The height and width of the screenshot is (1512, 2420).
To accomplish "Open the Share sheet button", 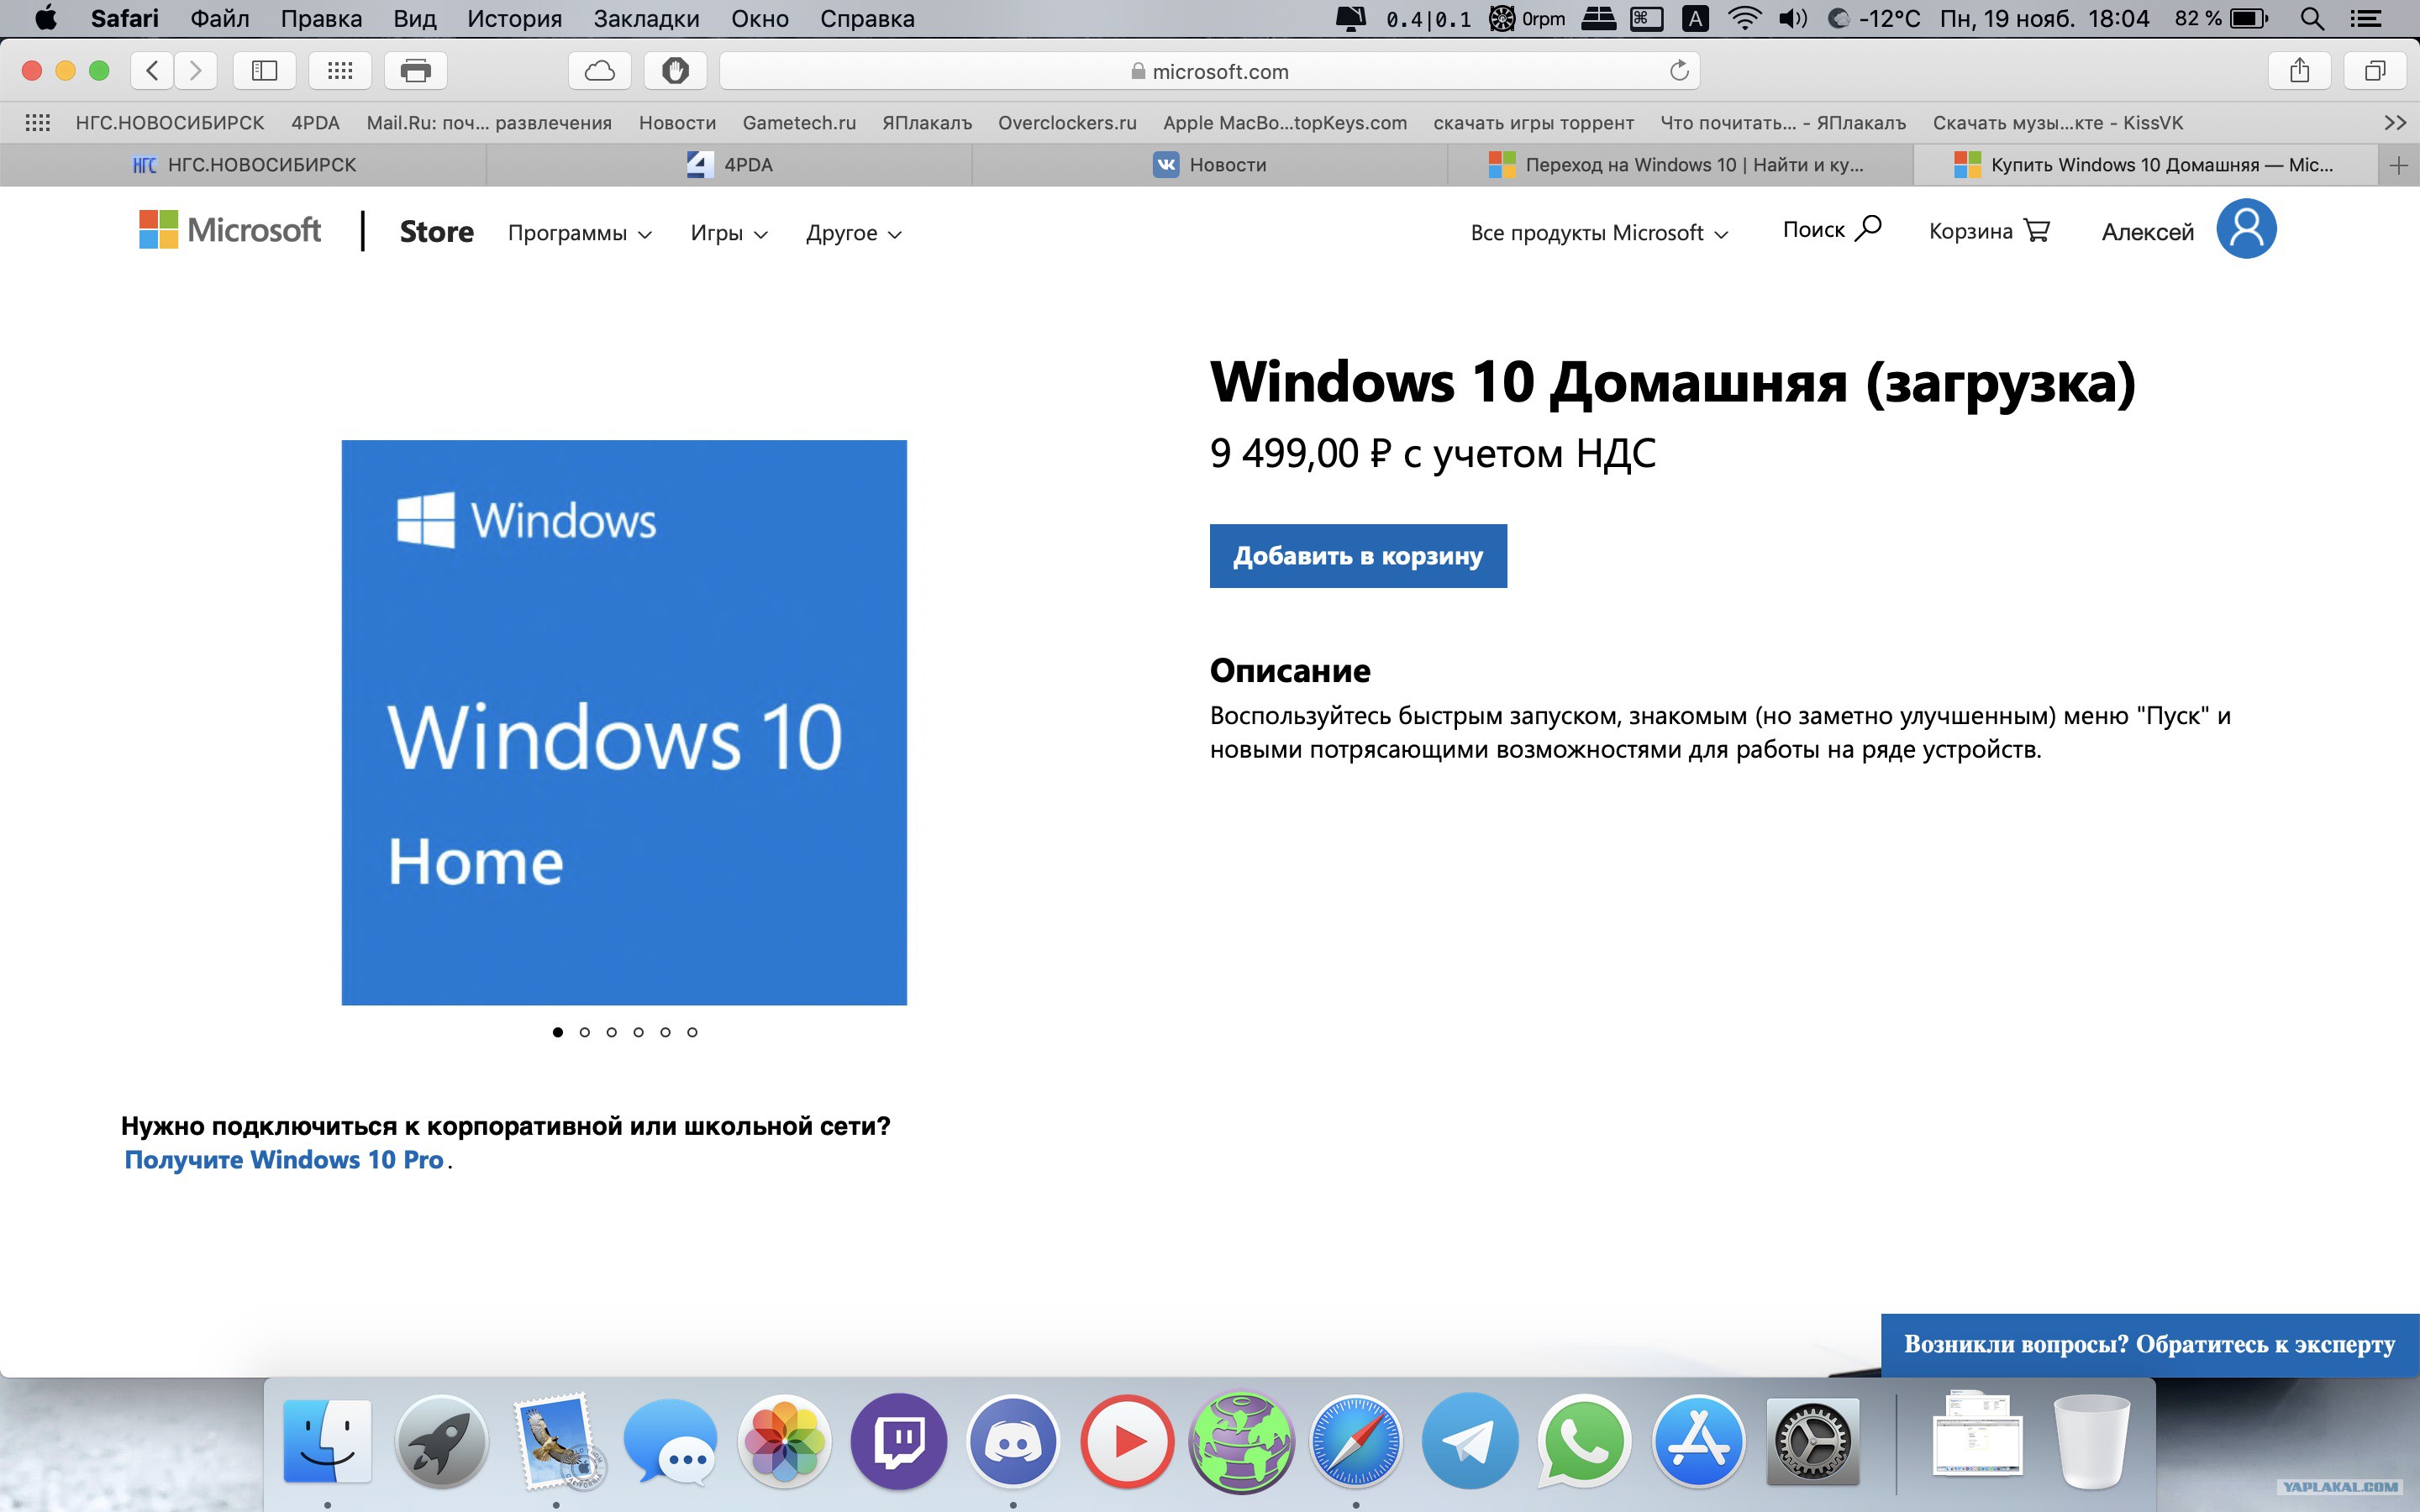I will click(2300, 71).
